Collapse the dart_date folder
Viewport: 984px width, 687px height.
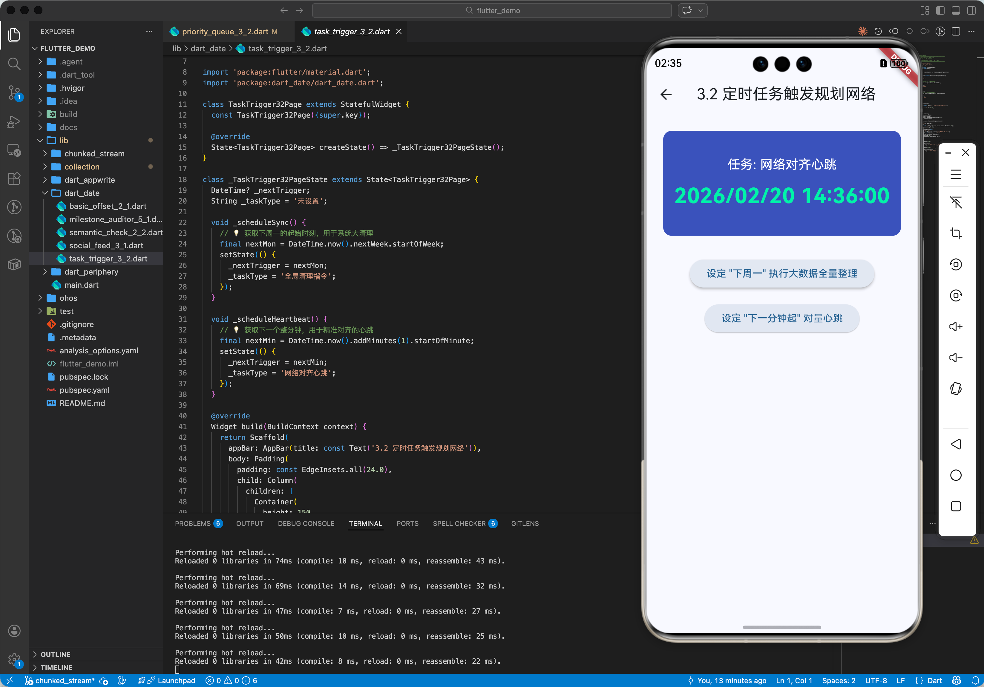[82, 193]
